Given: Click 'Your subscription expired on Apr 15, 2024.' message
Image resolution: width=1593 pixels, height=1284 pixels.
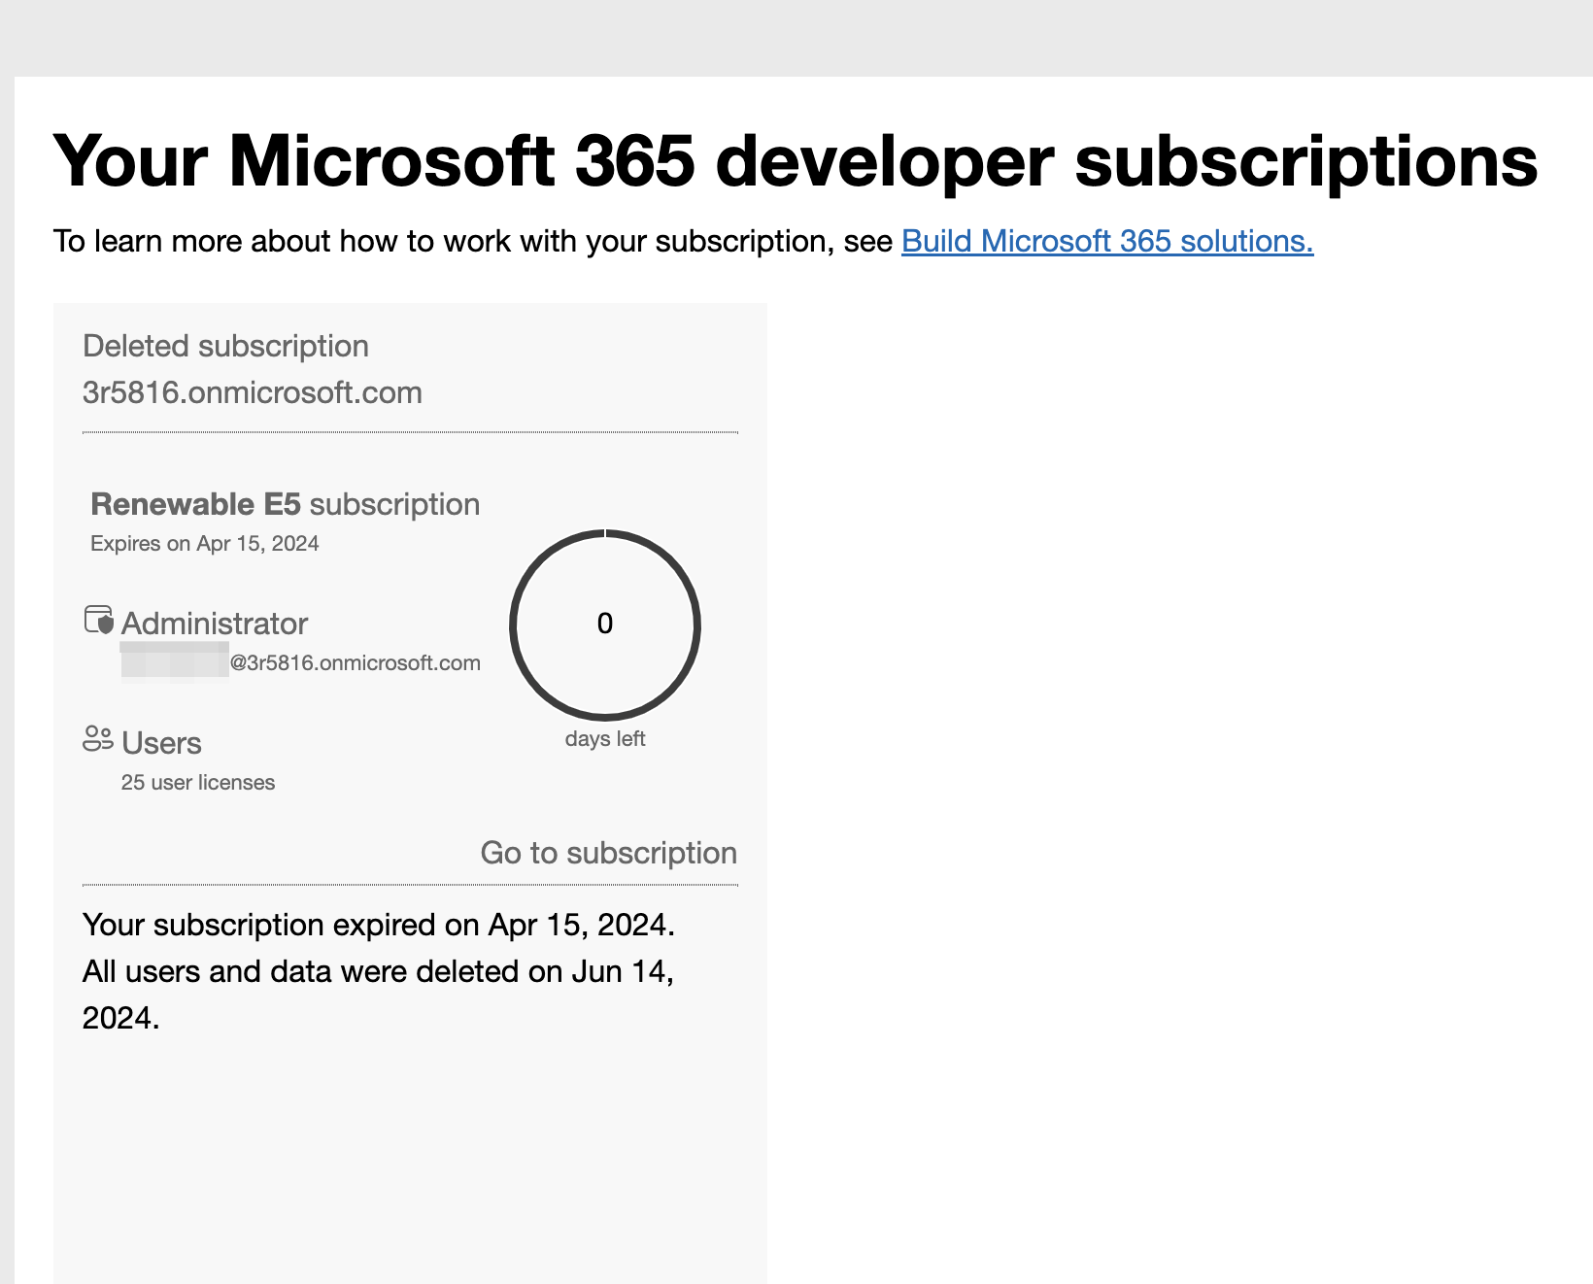Looking at the screenshot, I should pyautogui.click(x=379, y=925).
